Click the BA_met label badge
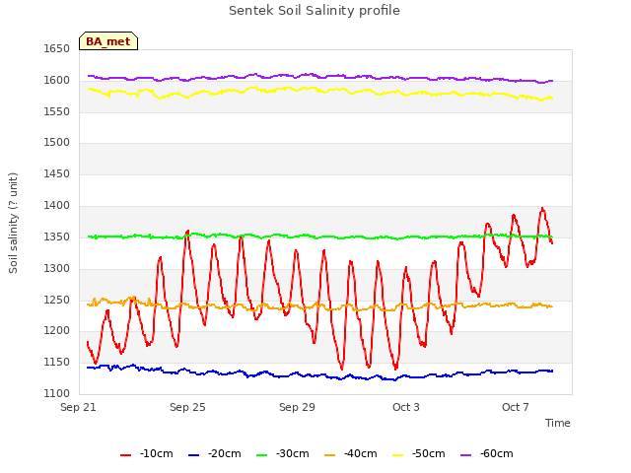The image size is (631, 473). (108, 41)
